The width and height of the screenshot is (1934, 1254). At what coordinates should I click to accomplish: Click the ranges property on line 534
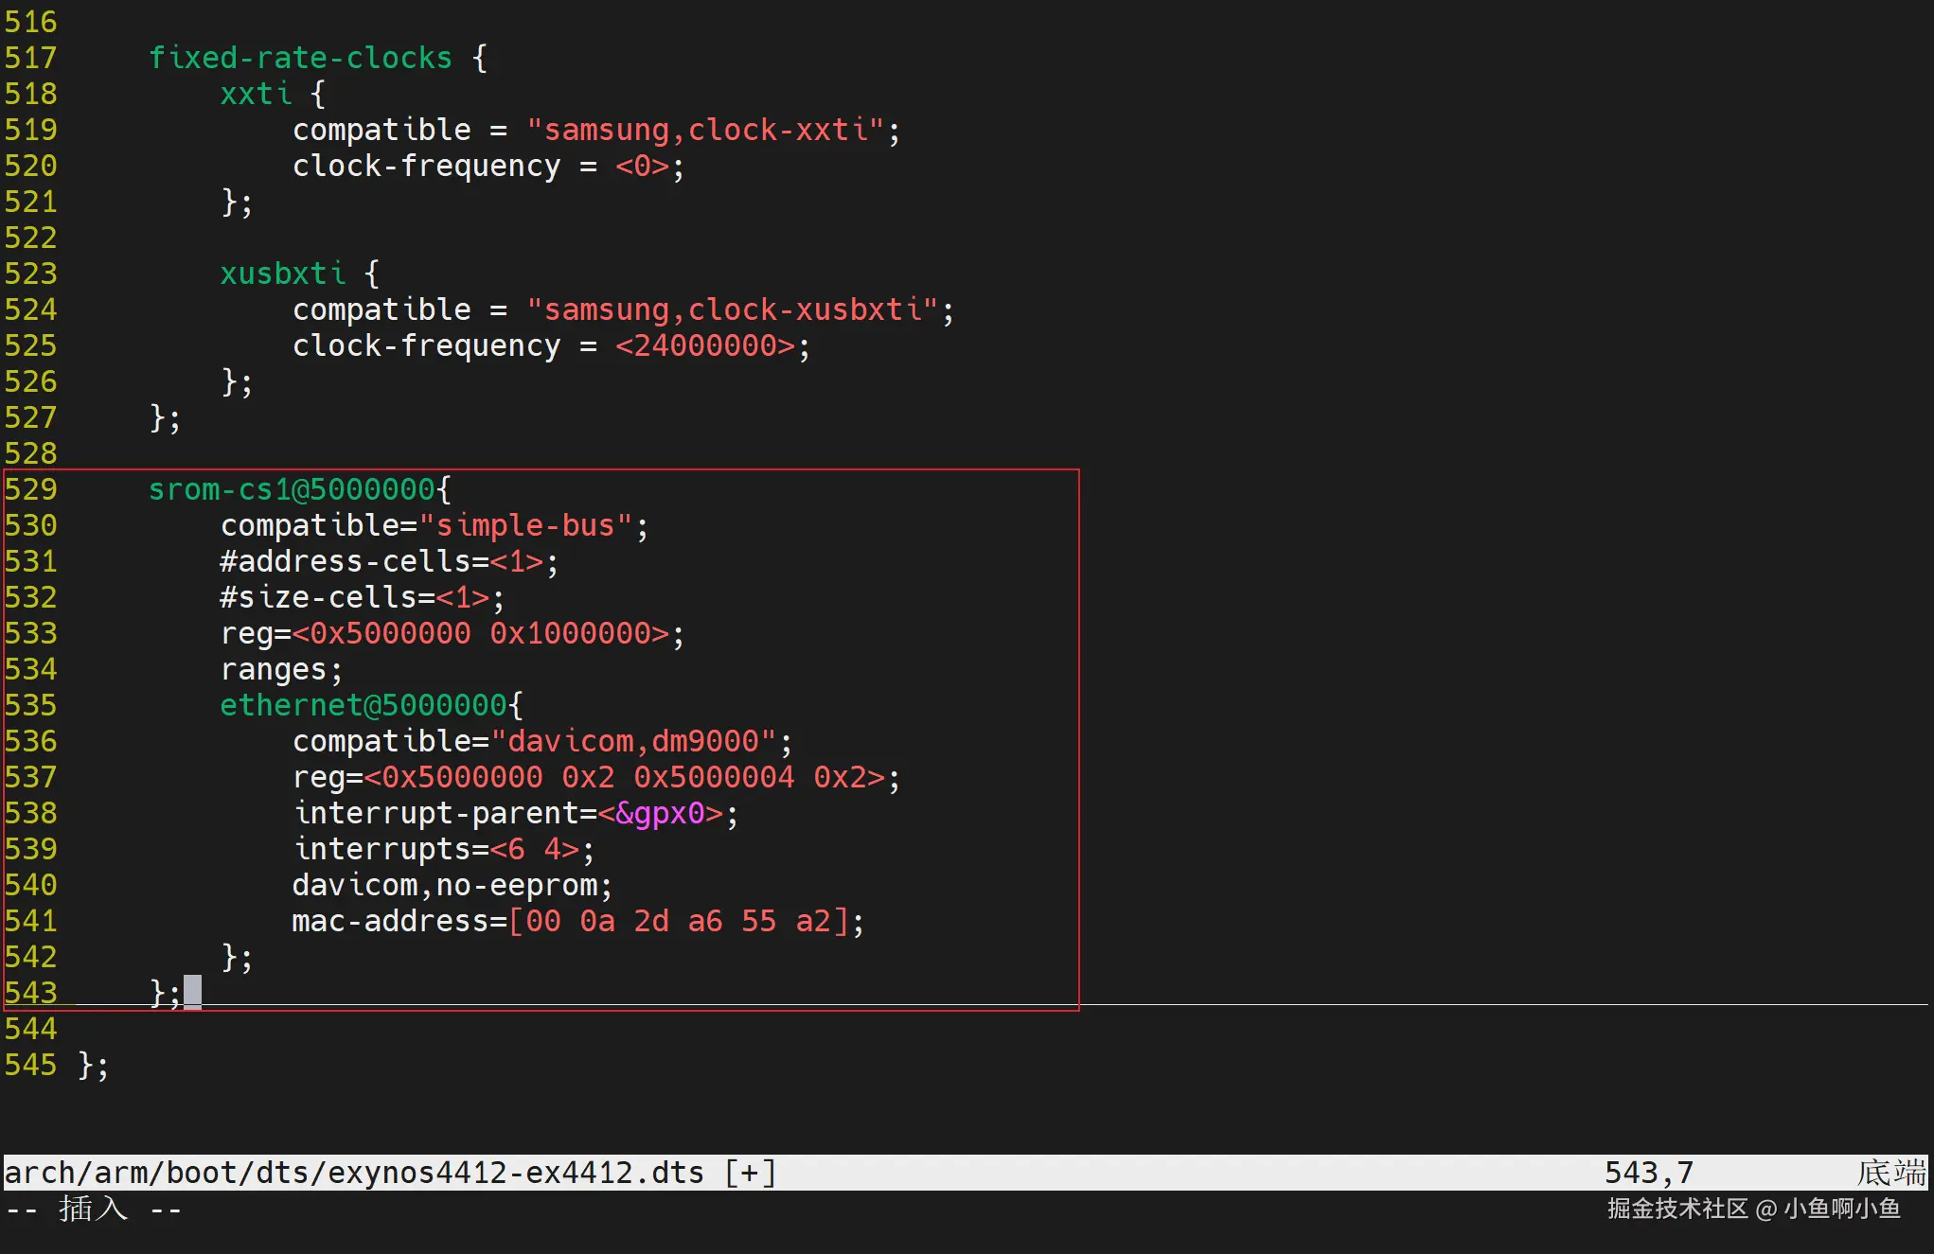tap(274, 669)
